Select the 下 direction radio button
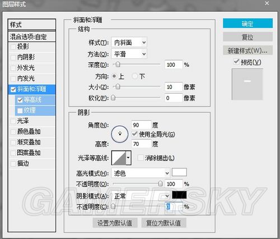280x239 pixels. pyautogui.click(x=134, y=76)
